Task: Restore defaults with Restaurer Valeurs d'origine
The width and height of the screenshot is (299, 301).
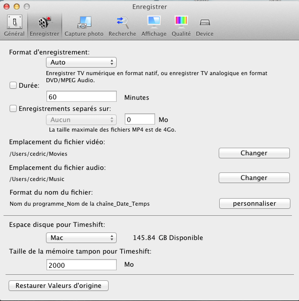Action: coord(59,286)
